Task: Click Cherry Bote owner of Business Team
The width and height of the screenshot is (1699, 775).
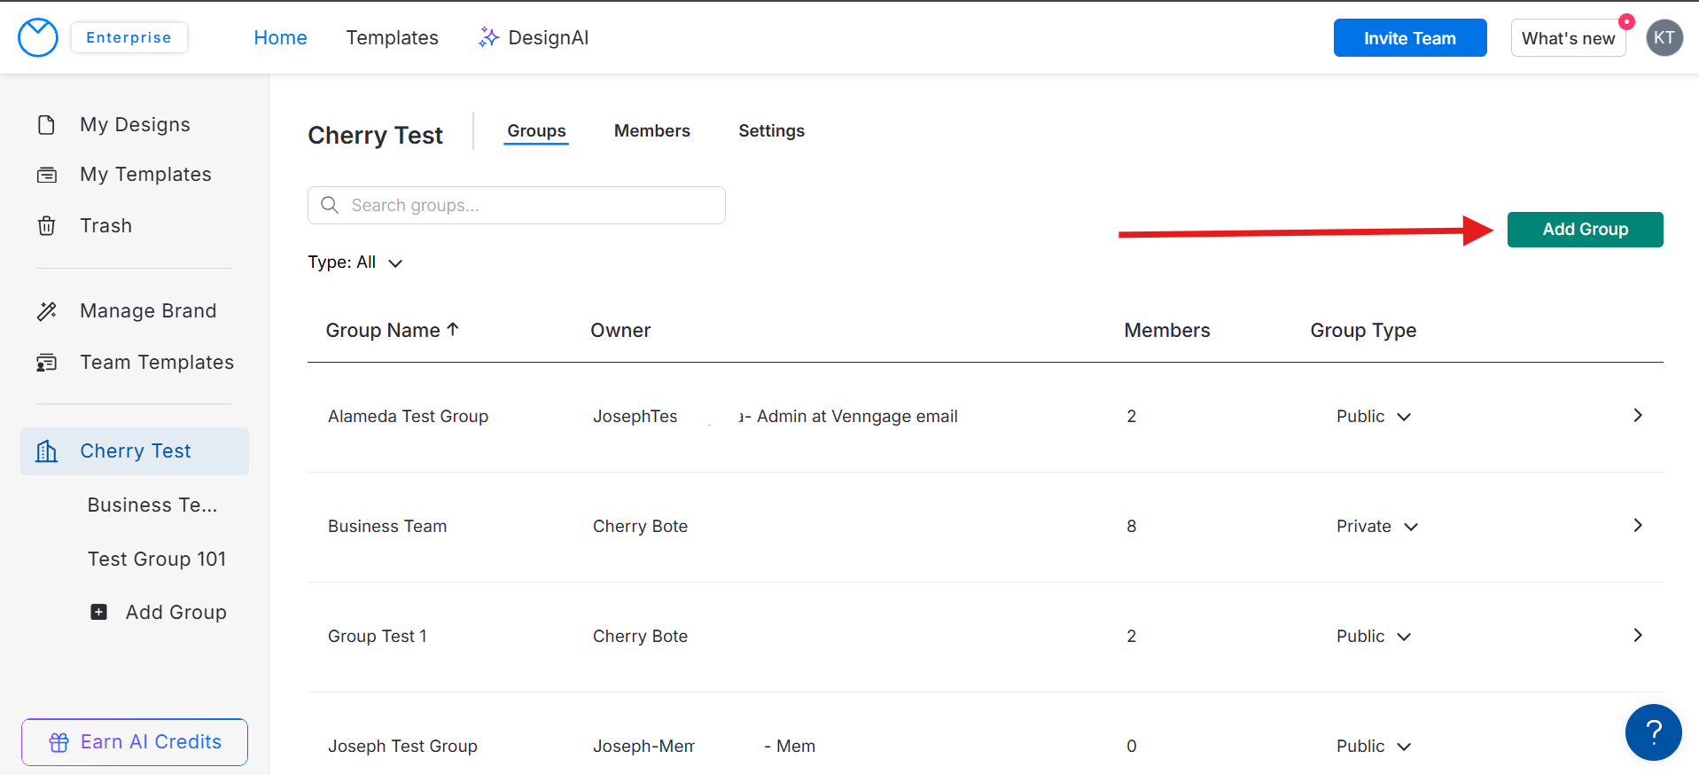Action: coord(640,527)
